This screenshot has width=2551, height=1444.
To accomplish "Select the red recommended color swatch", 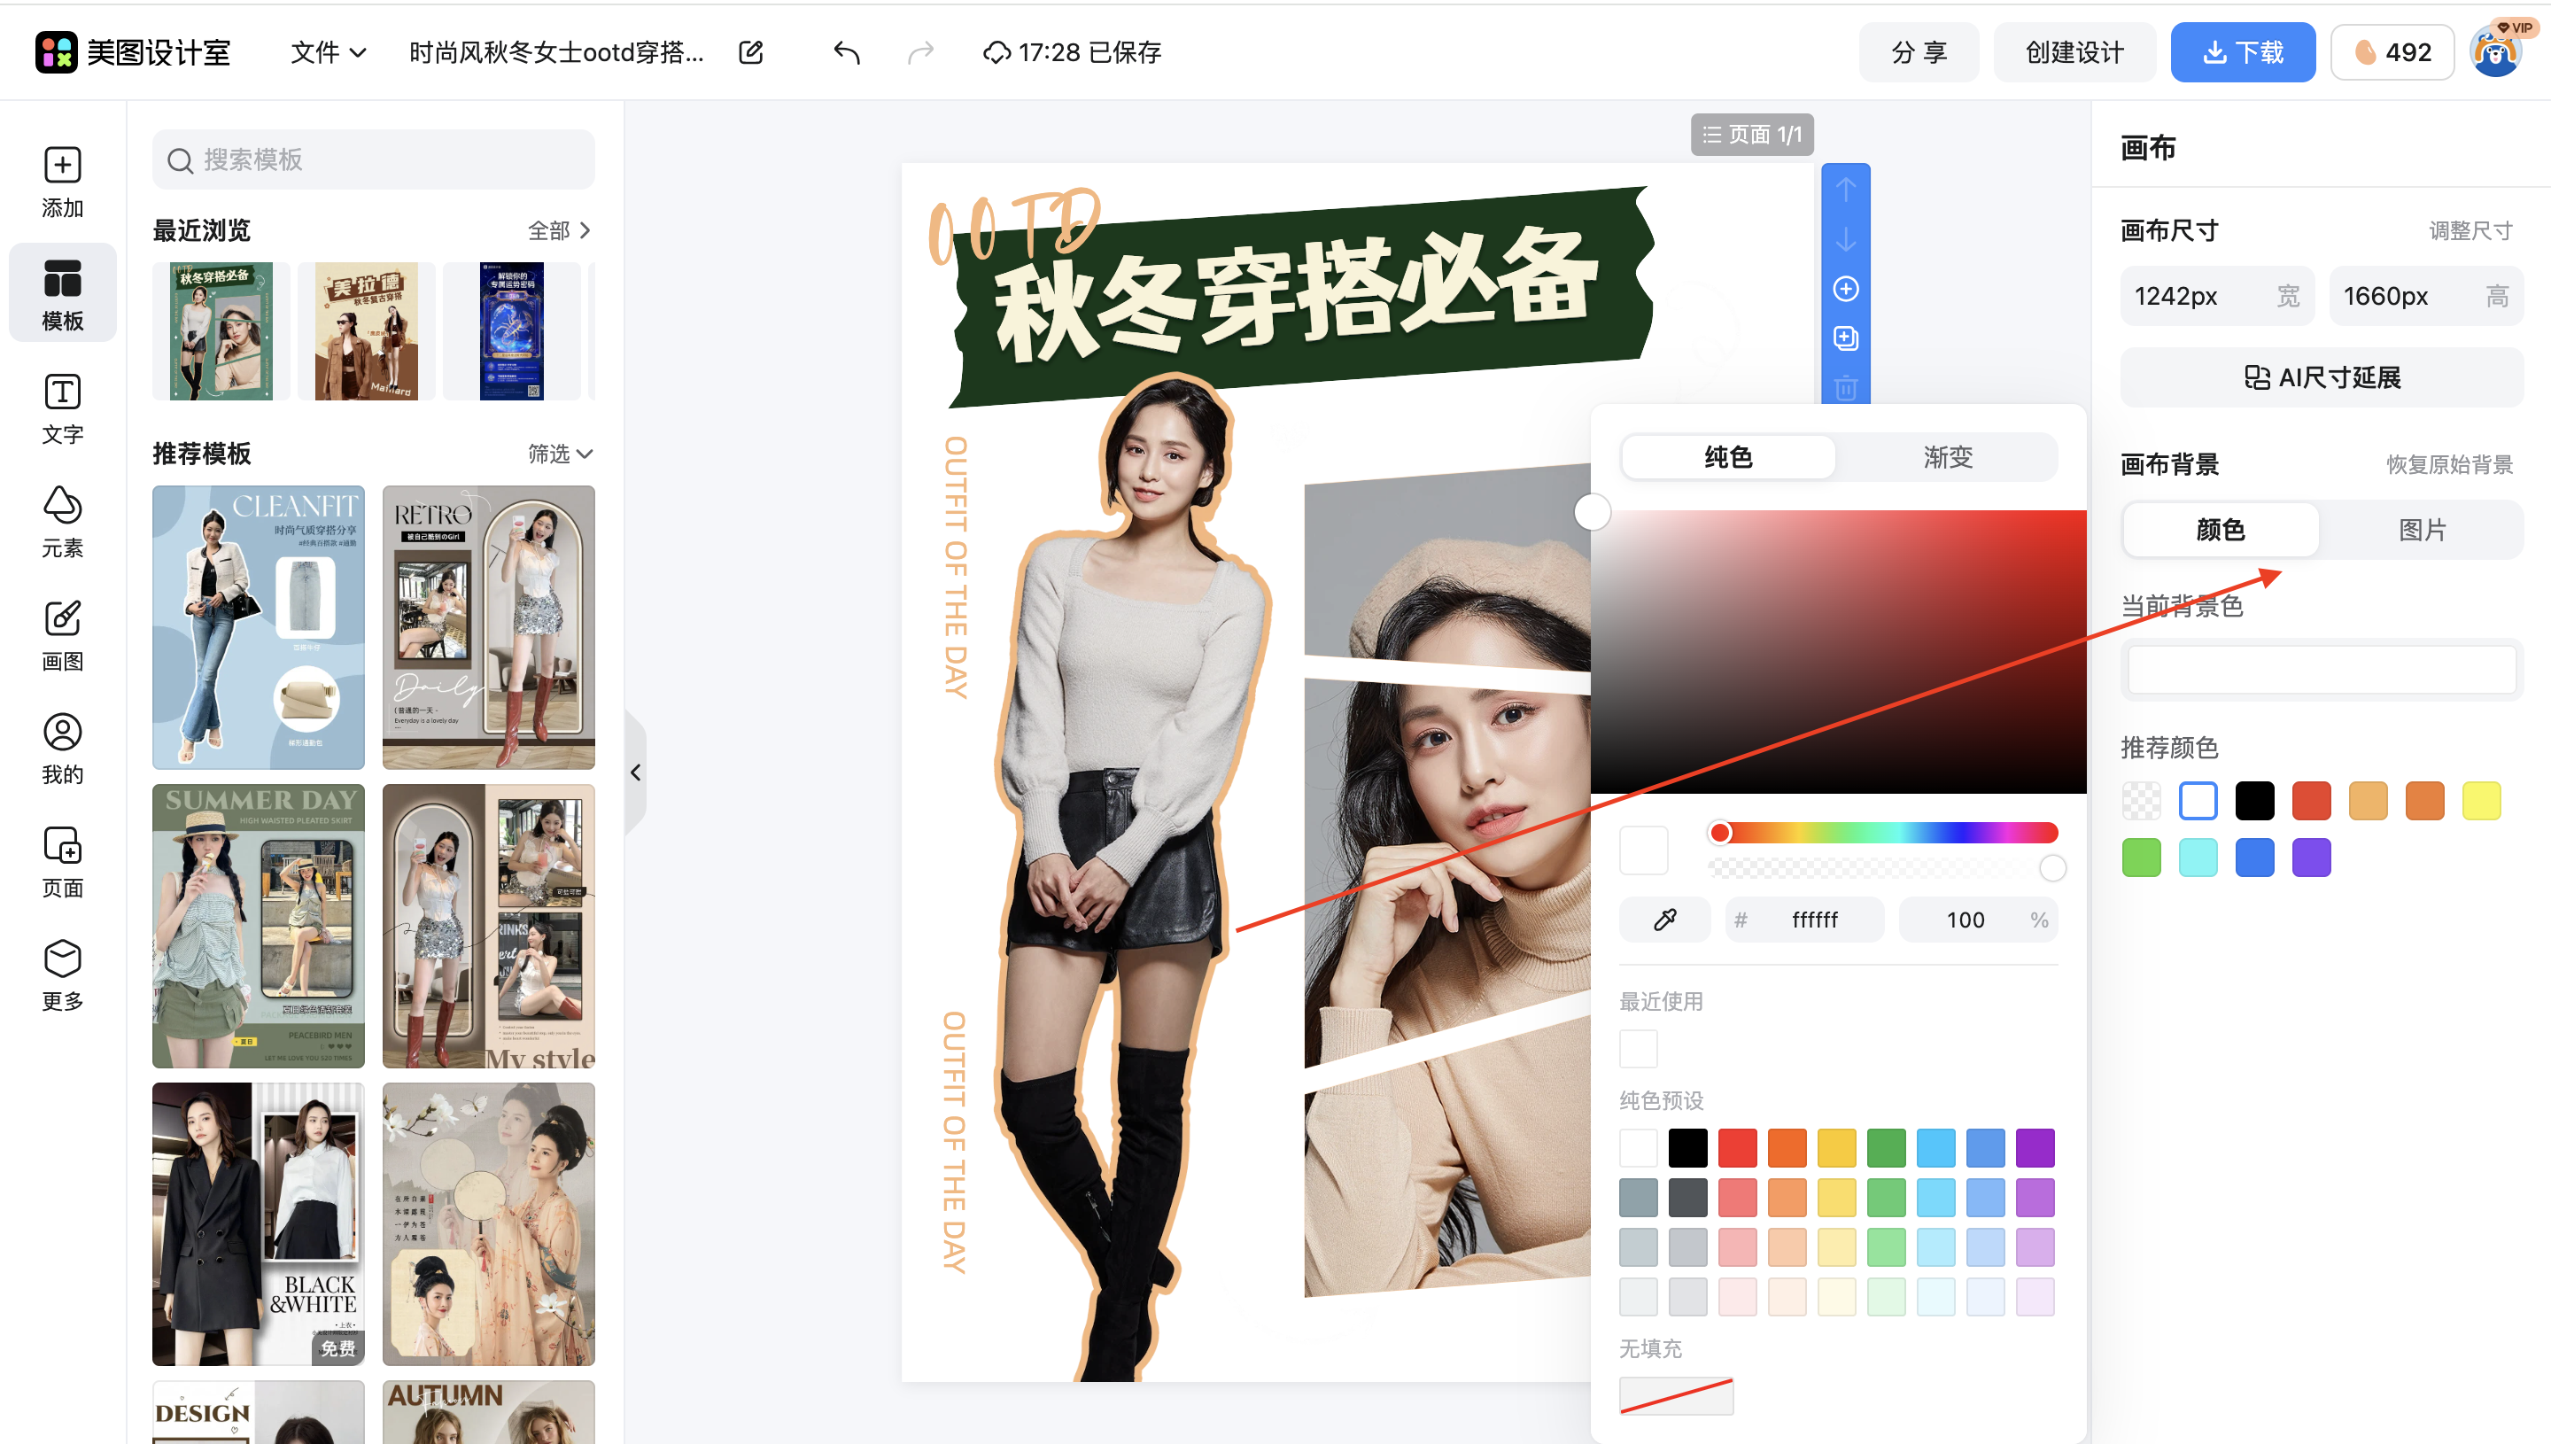I will [2311, 800].
